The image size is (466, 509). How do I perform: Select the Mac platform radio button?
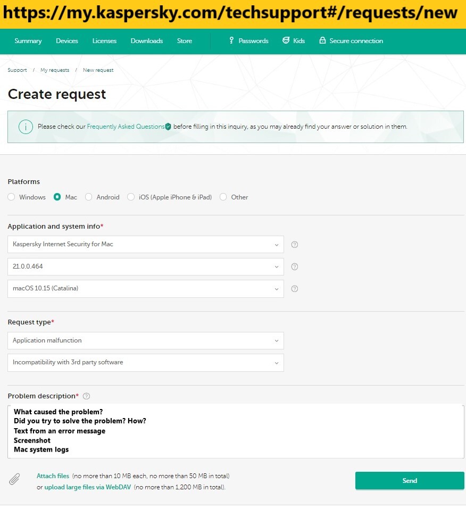point(57,197)
